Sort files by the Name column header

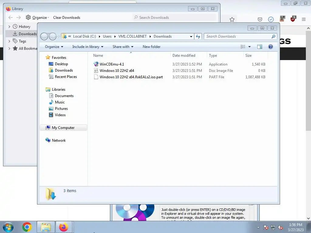click(x=131, y=56)
